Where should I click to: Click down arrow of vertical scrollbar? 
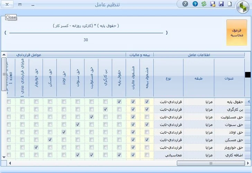[4, 157]
